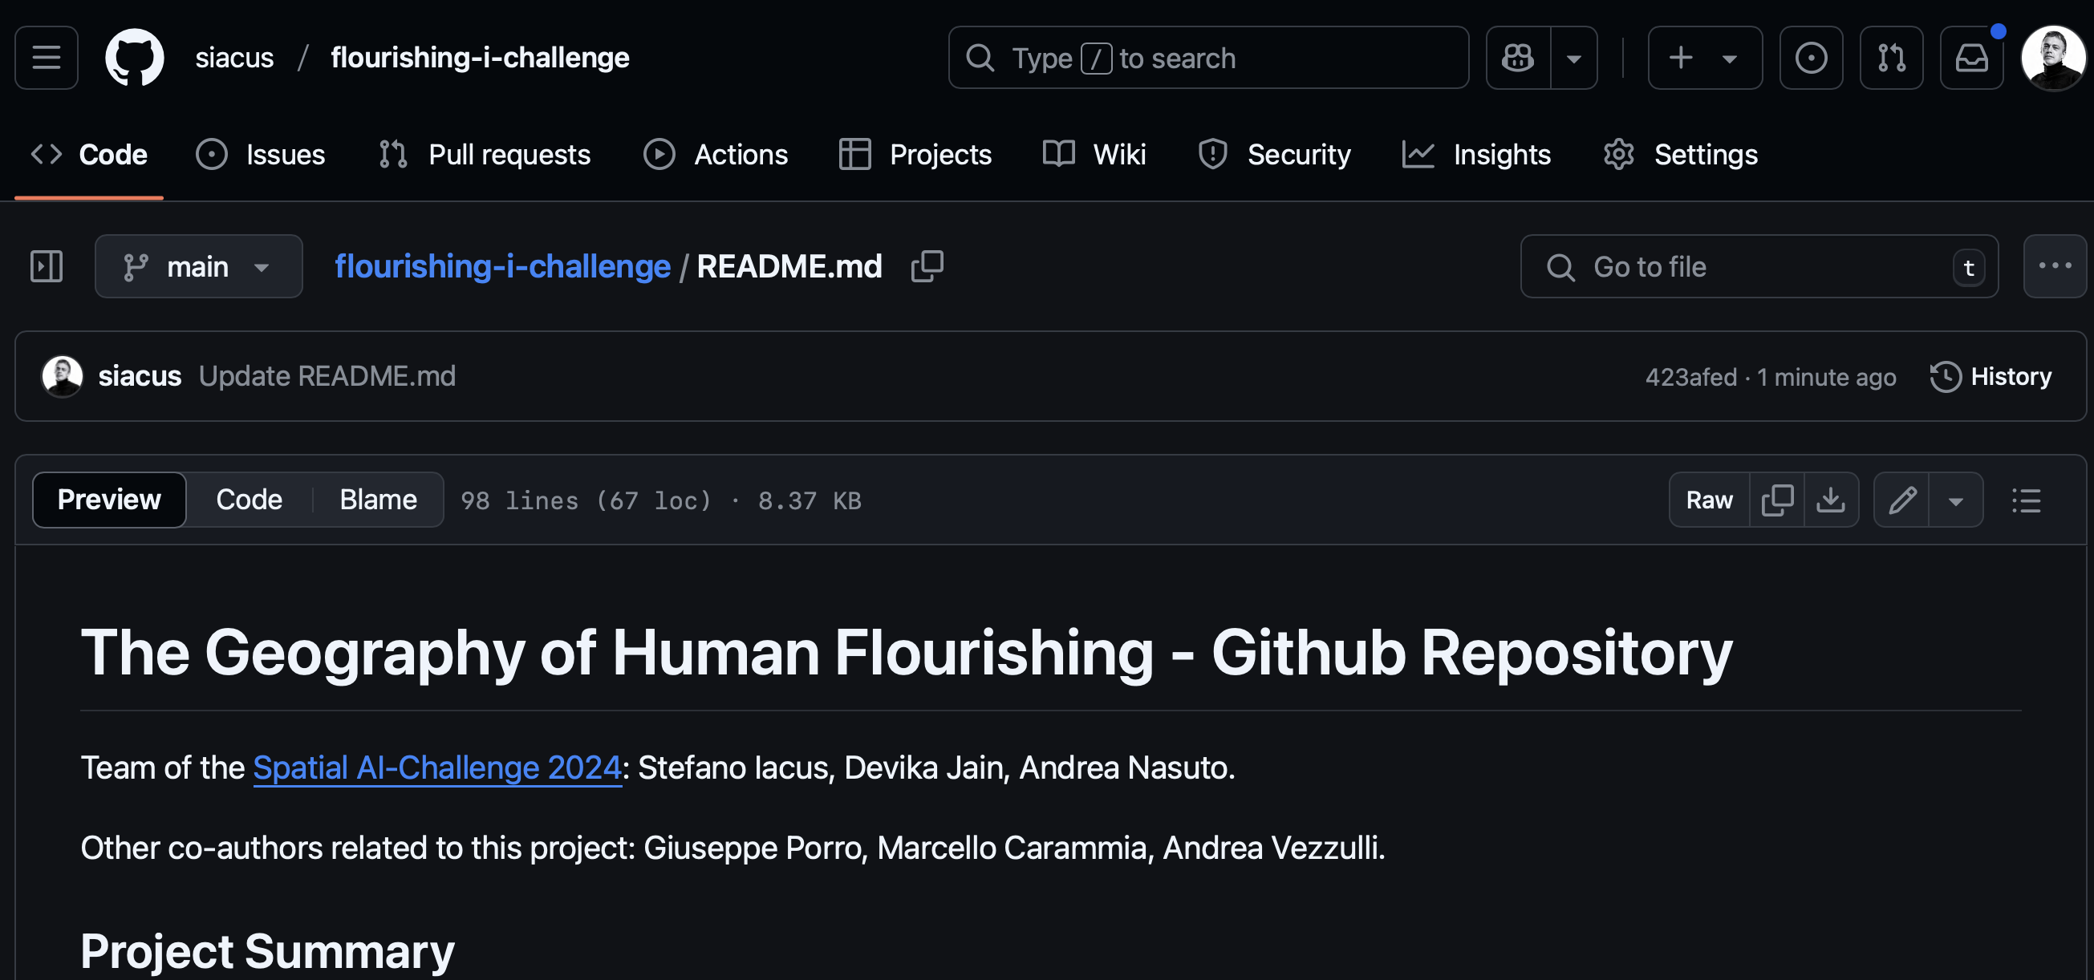Open the notifications inbox
Image resolution: width=2094 pixels, height=980 pixels.
click(x=1971, y=58)
